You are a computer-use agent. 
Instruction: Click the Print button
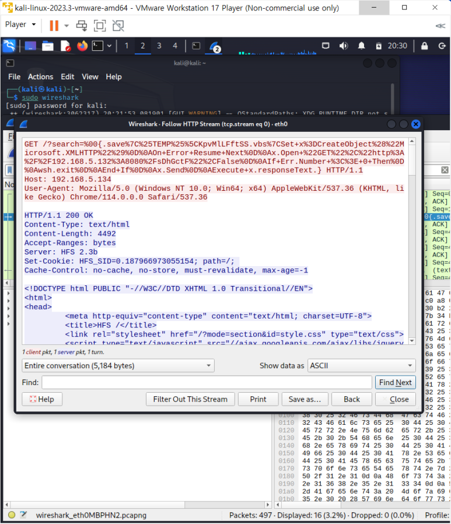tap(258, 399)
